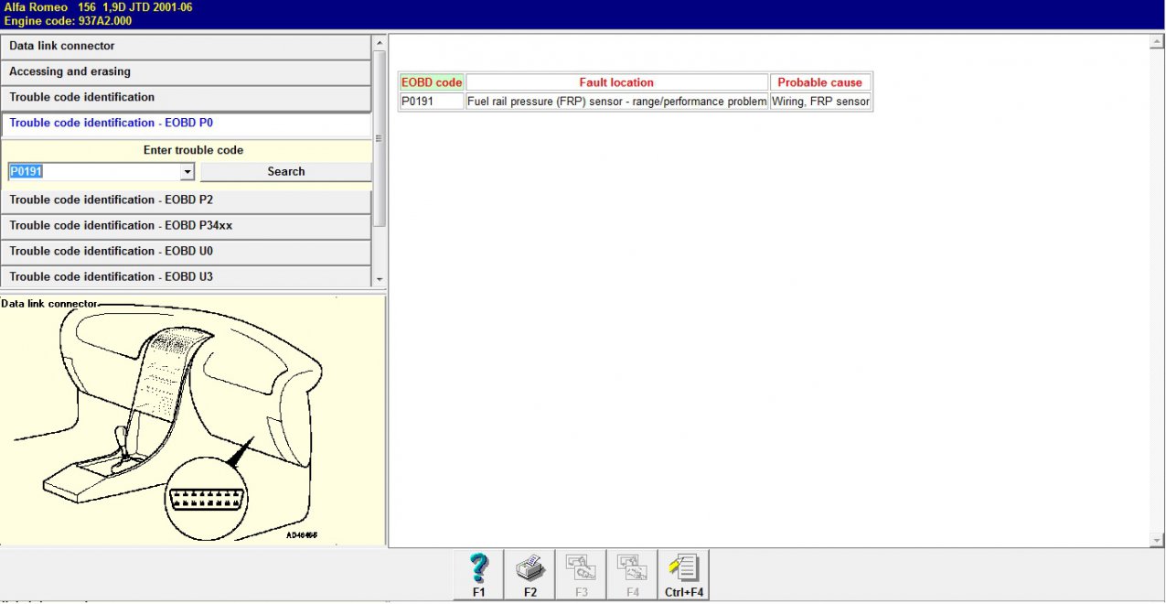Click the results pane scroll down arrow
The image size is (1166, 604).
point(1157,541)
